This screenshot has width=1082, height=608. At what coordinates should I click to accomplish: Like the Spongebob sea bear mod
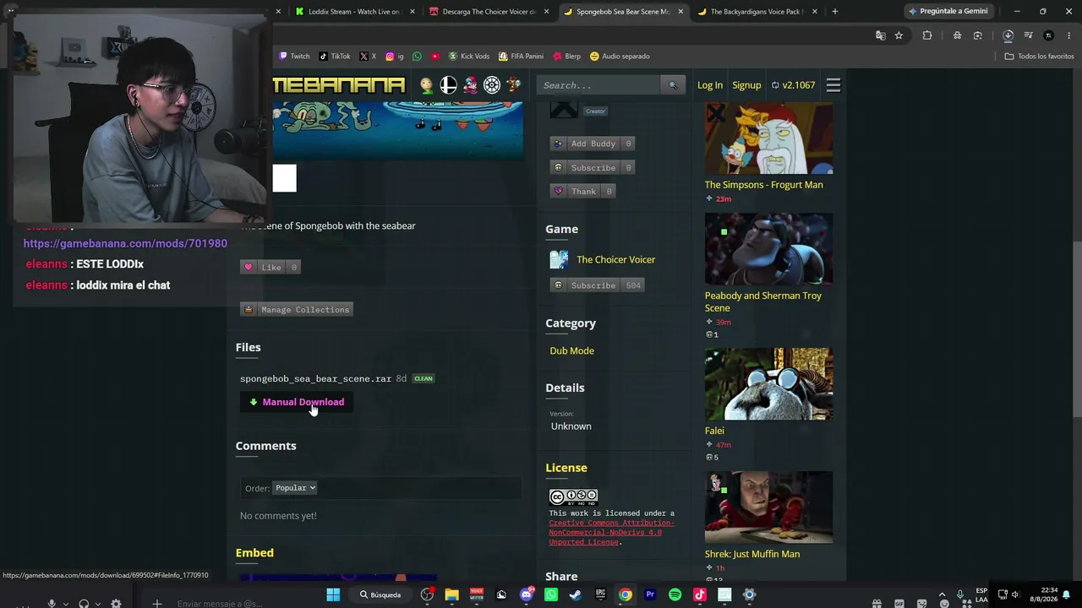[x=271, y=267]
